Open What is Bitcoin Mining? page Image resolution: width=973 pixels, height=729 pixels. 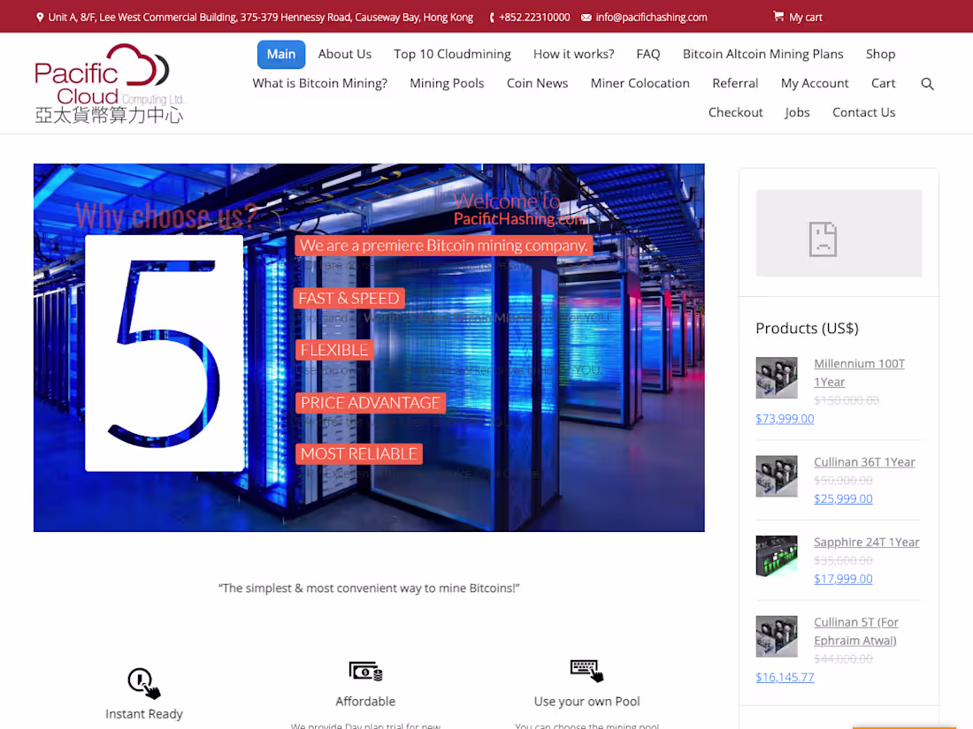tap(319, 83)
